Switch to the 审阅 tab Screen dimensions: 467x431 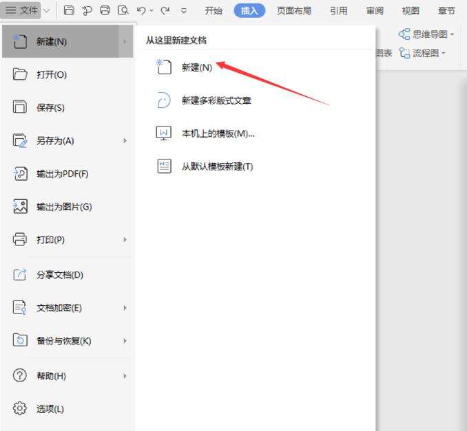[375, 11]
